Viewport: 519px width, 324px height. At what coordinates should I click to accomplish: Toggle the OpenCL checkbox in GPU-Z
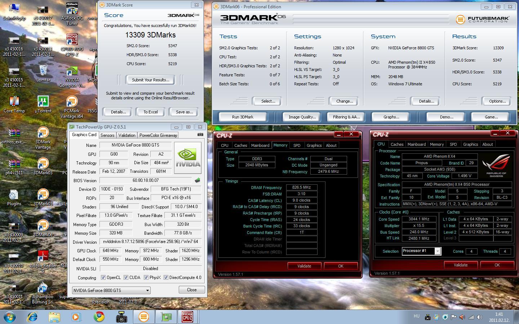[103, 278]
